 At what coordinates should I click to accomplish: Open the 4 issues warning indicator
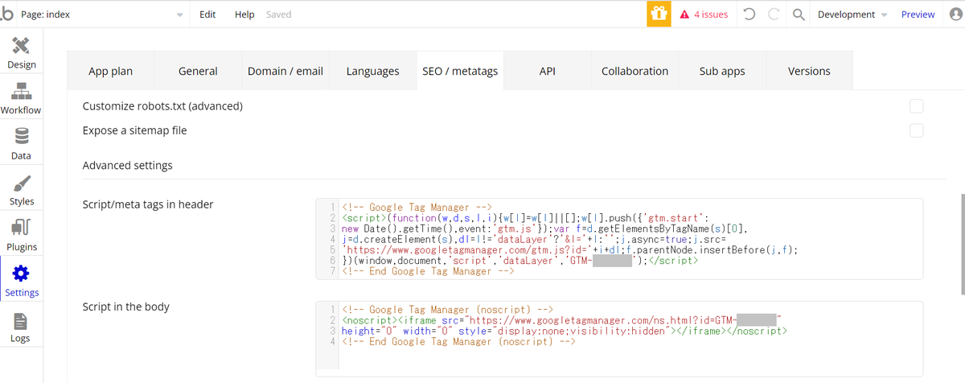point(704,14)
